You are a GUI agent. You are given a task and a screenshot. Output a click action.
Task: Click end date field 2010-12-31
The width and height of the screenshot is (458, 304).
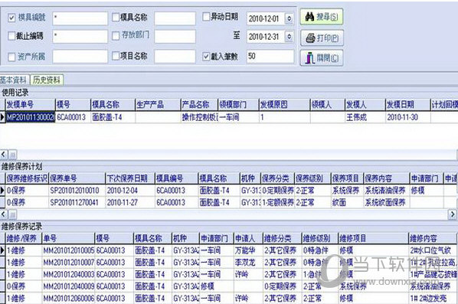266,37
